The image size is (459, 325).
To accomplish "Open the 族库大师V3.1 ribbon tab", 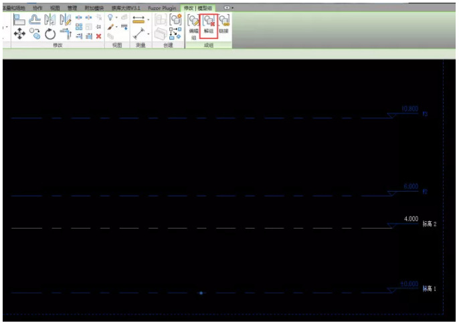I will click(x=126, y=8).
